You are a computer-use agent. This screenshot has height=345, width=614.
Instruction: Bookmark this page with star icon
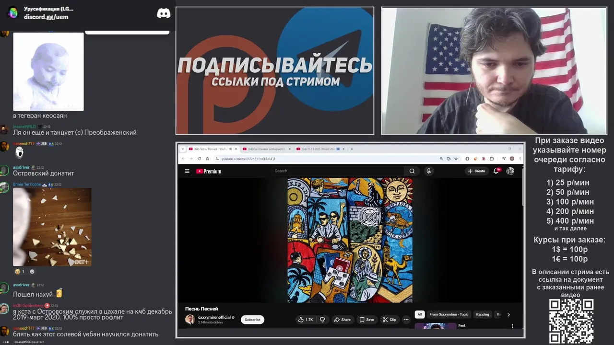456,159
